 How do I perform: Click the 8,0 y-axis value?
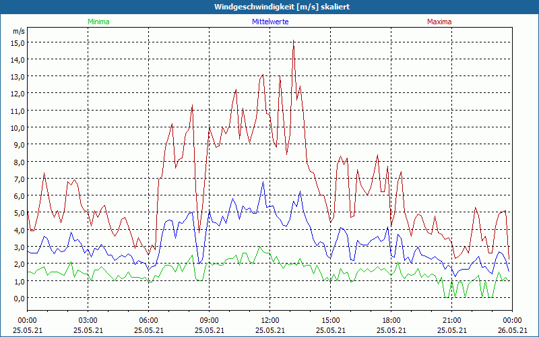[20, 162]
